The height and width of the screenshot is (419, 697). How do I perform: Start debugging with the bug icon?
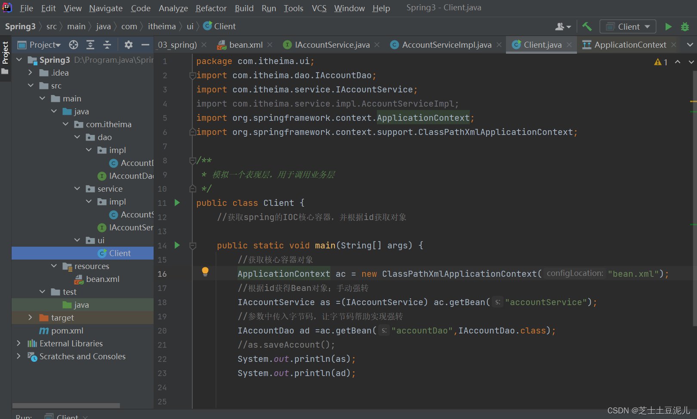pyautogui.click(x=685, y=26)
